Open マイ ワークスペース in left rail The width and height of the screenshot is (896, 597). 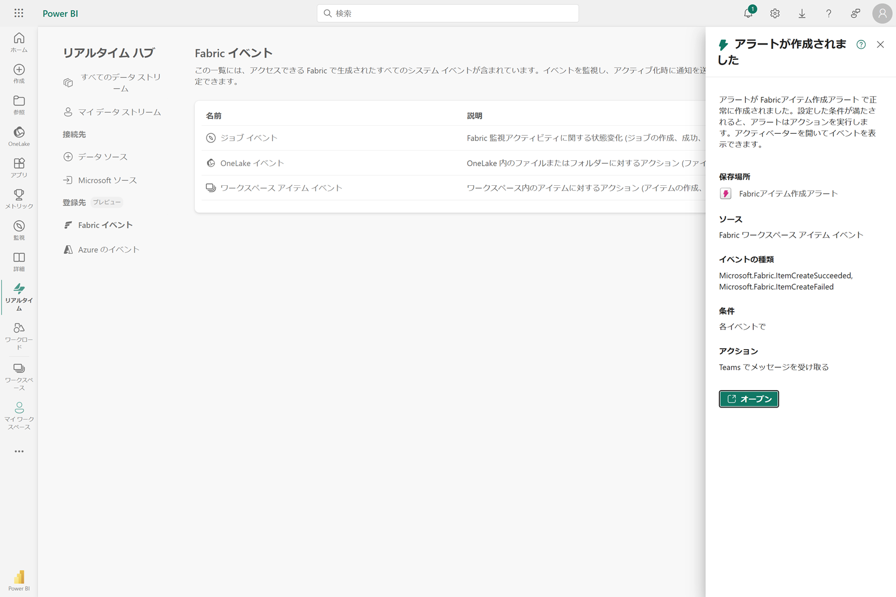pos(19,416)
